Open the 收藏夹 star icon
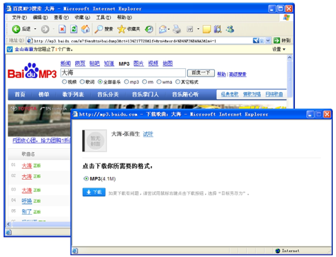The width and height of the screenshot is (336, 257). (121, 29)
